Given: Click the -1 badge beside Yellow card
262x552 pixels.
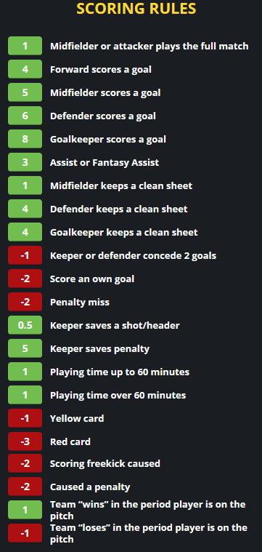Looking at the screenshot, I should 25,418.
